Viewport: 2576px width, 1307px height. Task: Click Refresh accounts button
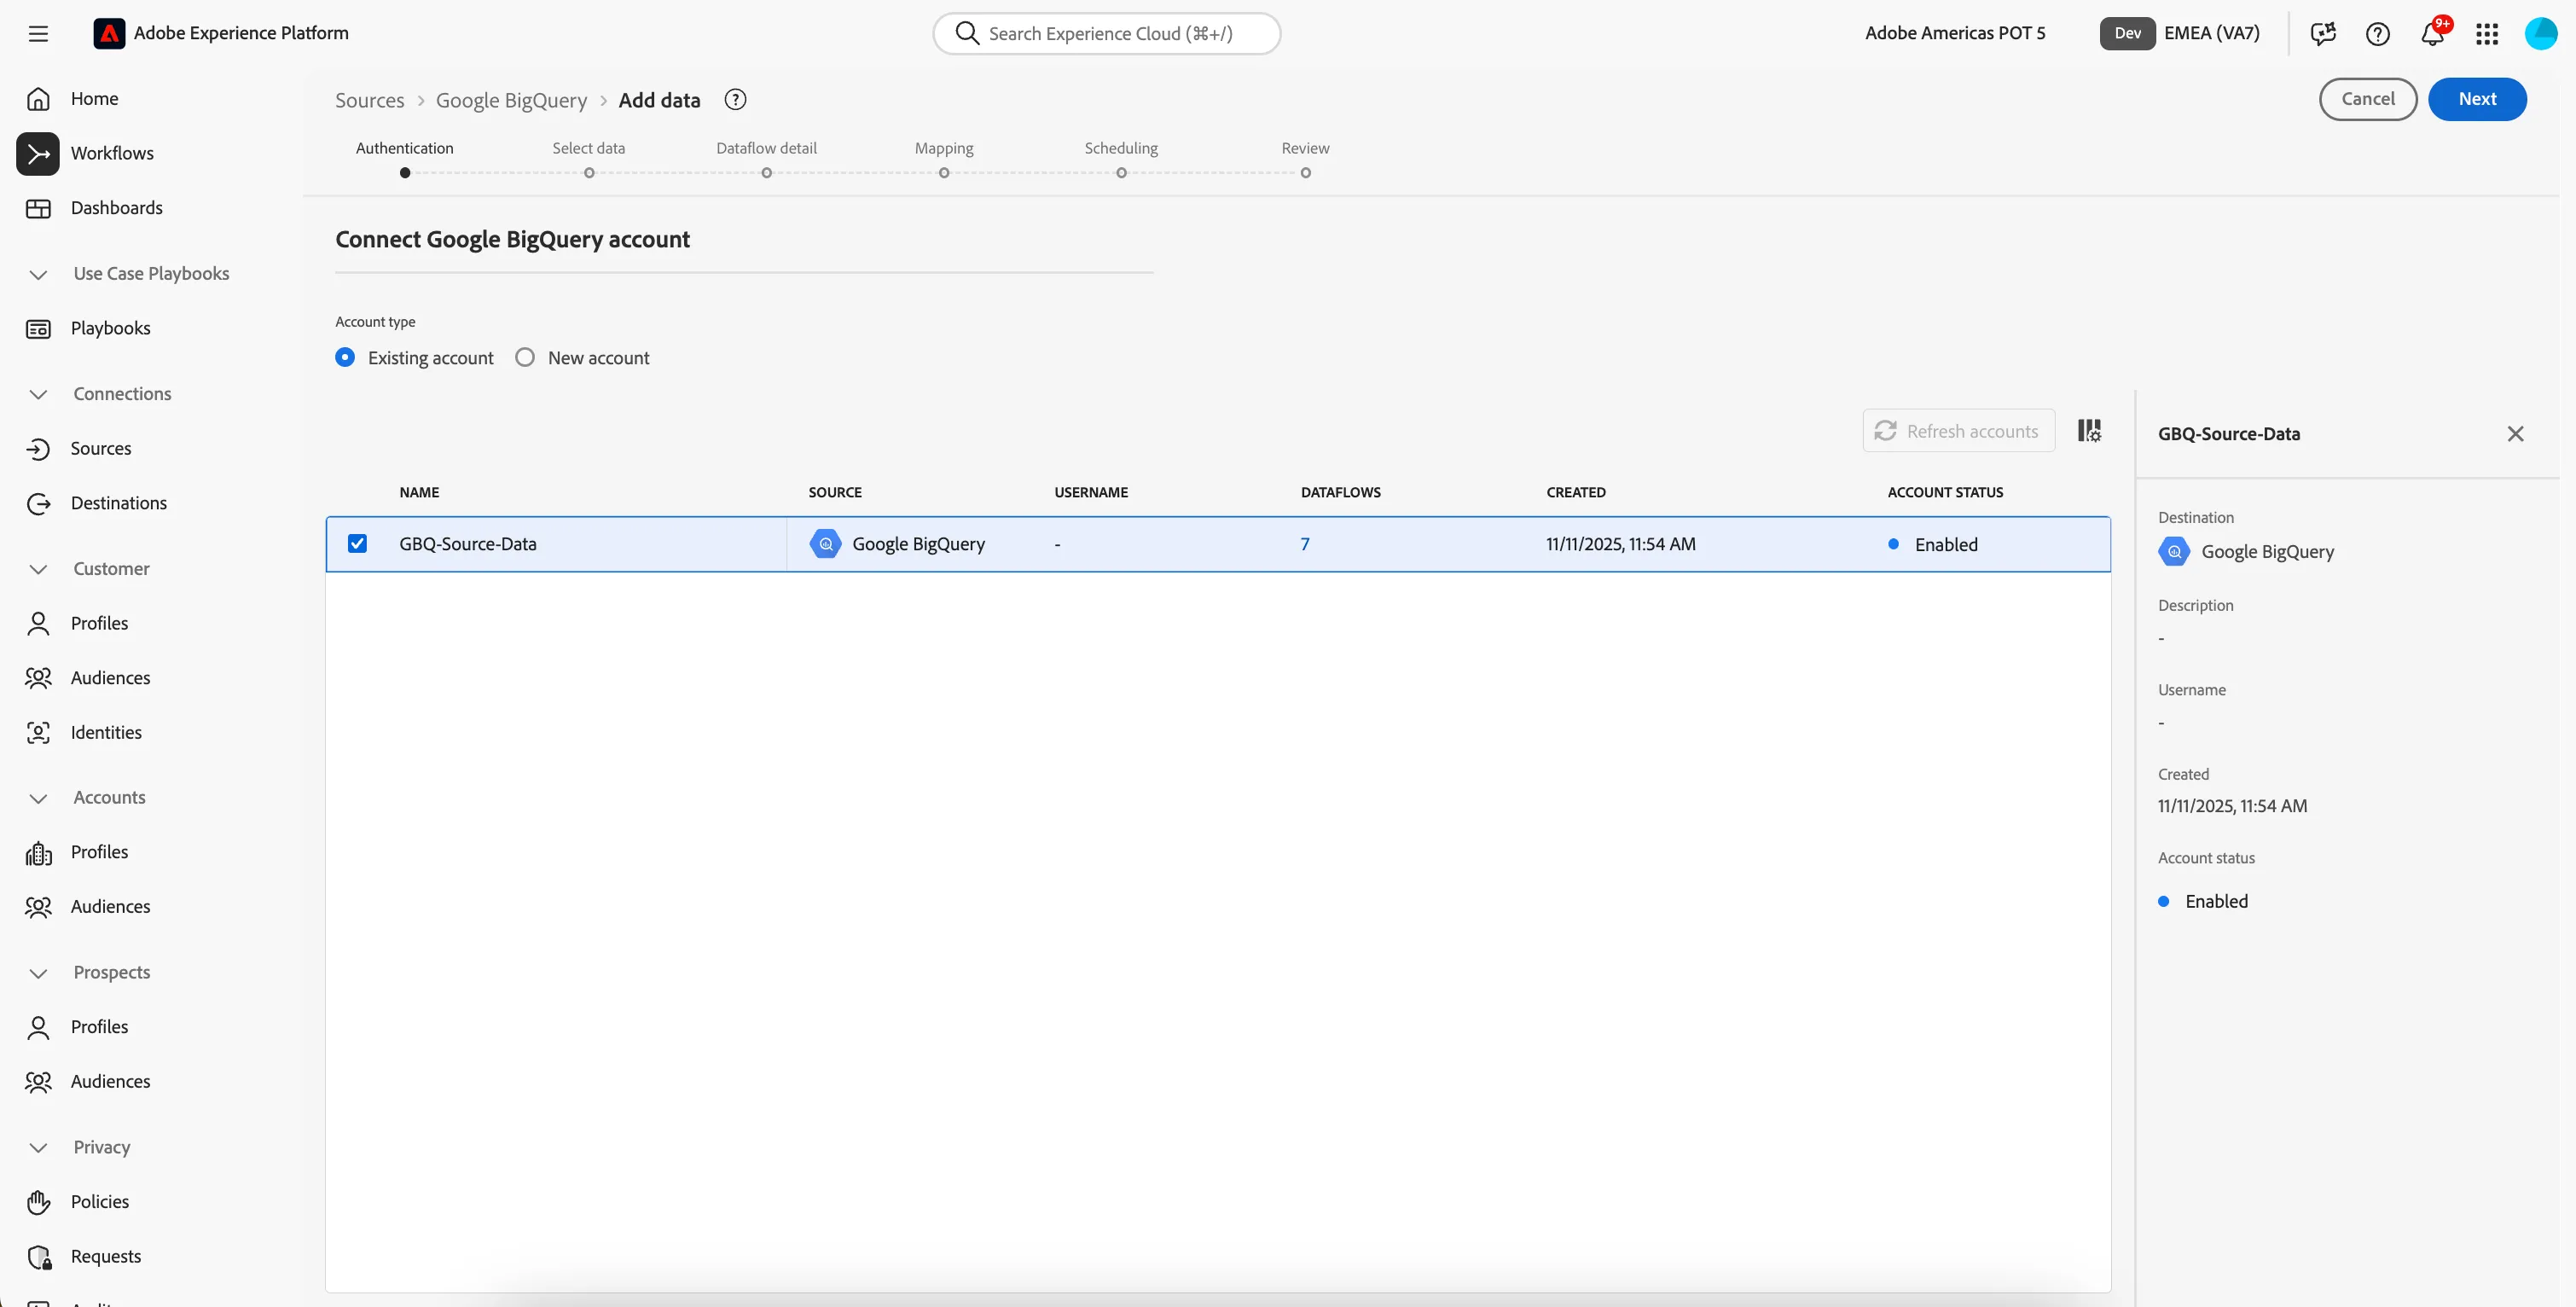click(1958, 431)
